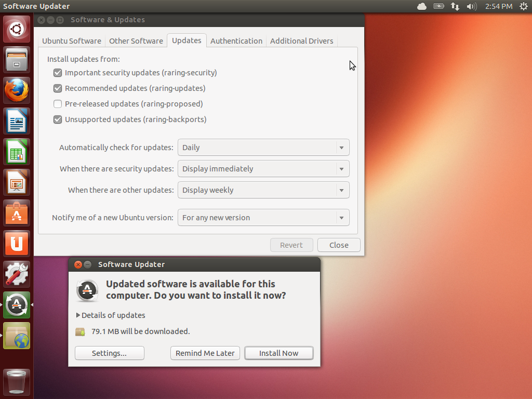532x399 pixels.
Task: Click the Revert button
Action: (291, 245)
